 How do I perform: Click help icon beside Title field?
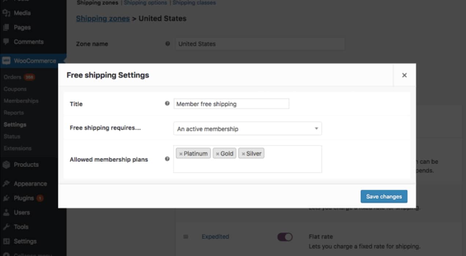click(167, 103)
